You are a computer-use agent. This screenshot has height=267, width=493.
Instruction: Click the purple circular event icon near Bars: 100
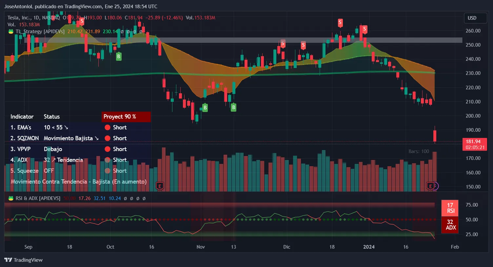(x=436, y=186)
